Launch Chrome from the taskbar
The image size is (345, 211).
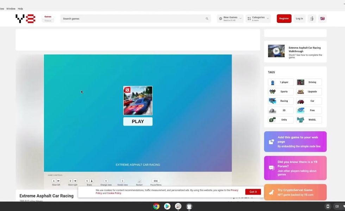click(156, 206)
